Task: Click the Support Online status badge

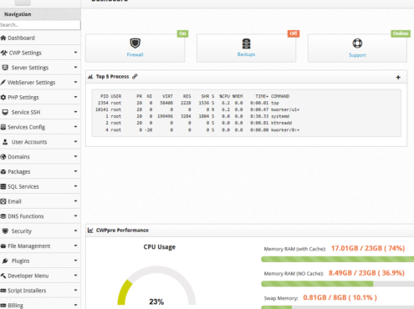Action: pos(401,33)
